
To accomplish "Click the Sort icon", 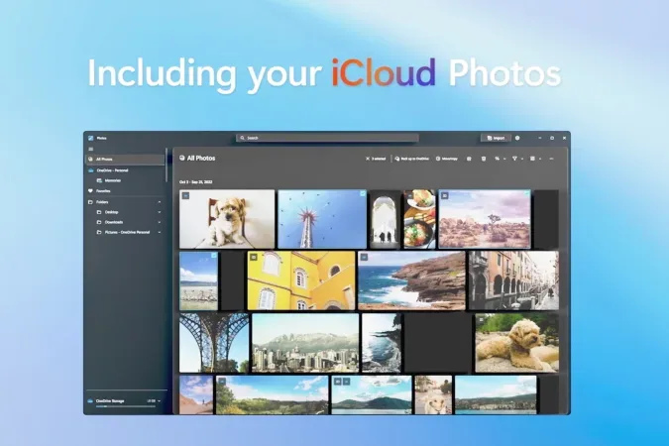I will click(498, 159).
